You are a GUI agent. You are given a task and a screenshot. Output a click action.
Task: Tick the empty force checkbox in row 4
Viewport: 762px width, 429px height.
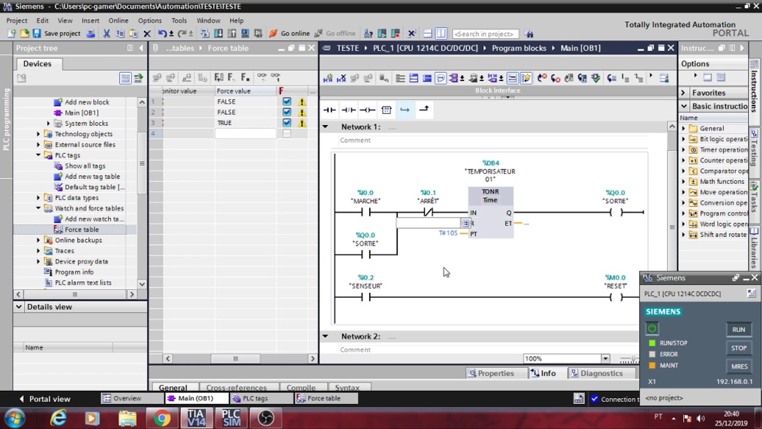(x=287, y=133)
